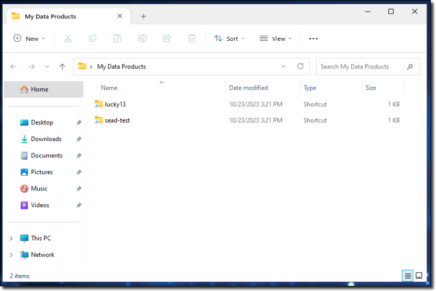
Task: Select the lucky13 shortcut
Action: coord(115,104)
